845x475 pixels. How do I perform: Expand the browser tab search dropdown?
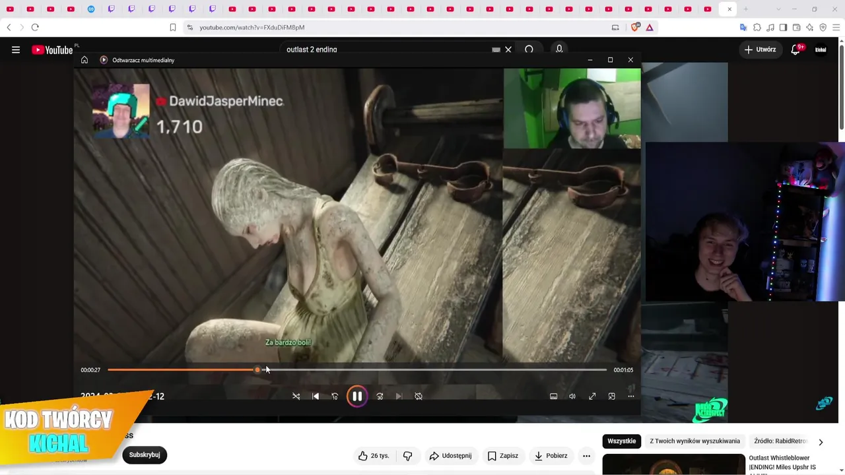779,9
